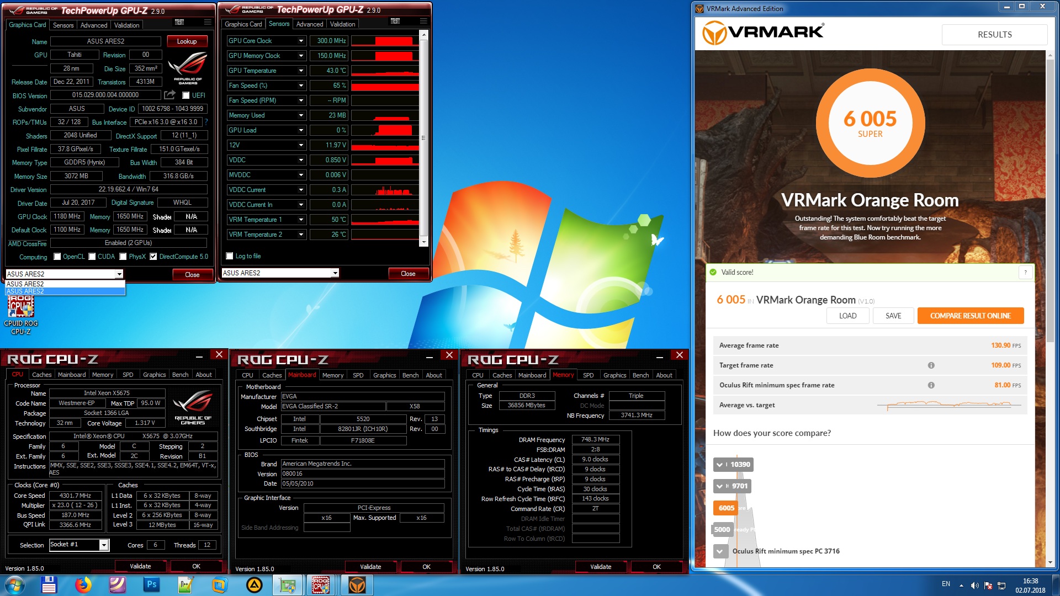Viewport: 1060px width, 596px height.
Task: Toggle the CUDA checkbox
Action: 92,257
